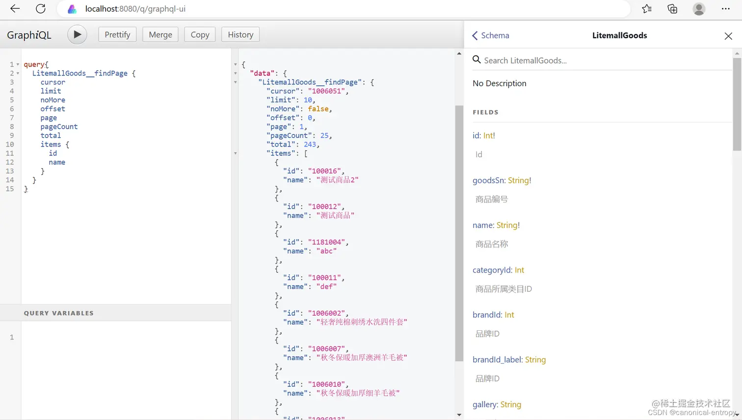Click the query variables editor line 1
The height and width of the screenshot is (420, 742).
[x=126, y=337]
